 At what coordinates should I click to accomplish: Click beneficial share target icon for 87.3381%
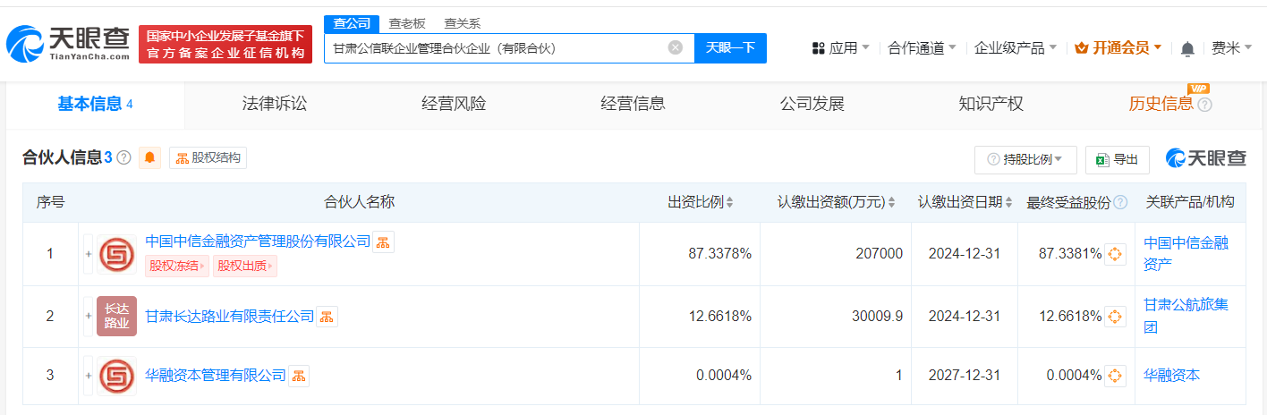click(x=1115, y=254)
